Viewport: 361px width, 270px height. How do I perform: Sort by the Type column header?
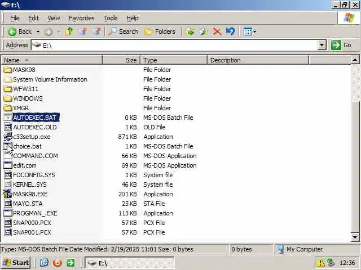[174, 60]
